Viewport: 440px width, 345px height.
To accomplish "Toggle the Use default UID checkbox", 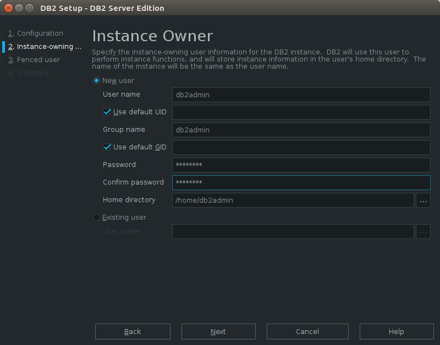I will point(107,112).
